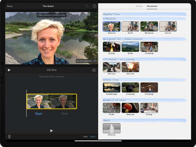Click Next at bottom of editor
The width and height of the screenshot is (196, 147).
point(85,137)
